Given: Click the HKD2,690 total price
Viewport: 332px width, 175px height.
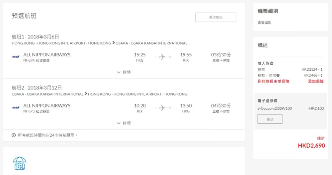Looking at the screenshot, I should tap(311, 146).
